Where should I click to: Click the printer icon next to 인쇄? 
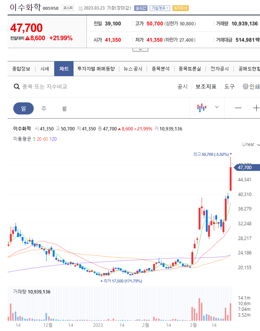(245, 86)
